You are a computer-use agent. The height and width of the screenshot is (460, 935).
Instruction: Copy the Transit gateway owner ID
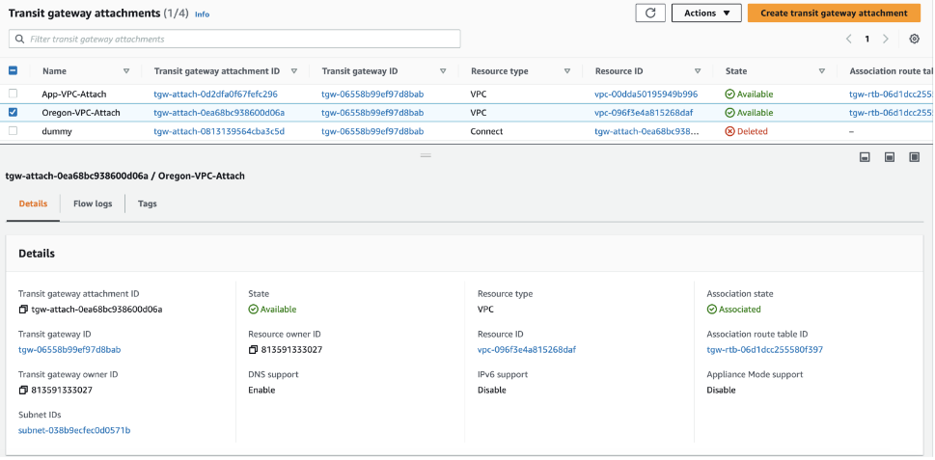tap(24, 390)
